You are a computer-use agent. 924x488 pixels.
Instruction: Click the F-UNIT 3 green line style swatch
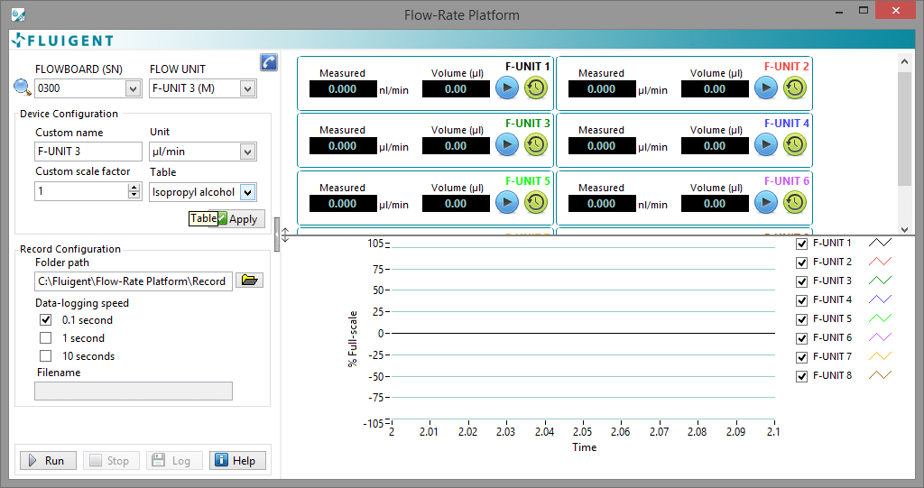pyautogui.click(x=880, y=281)
